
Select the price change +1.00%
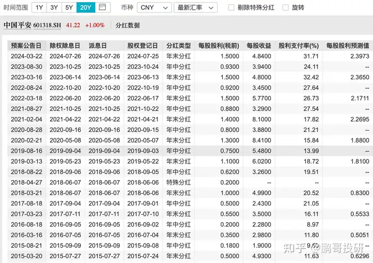pos(95,25)
